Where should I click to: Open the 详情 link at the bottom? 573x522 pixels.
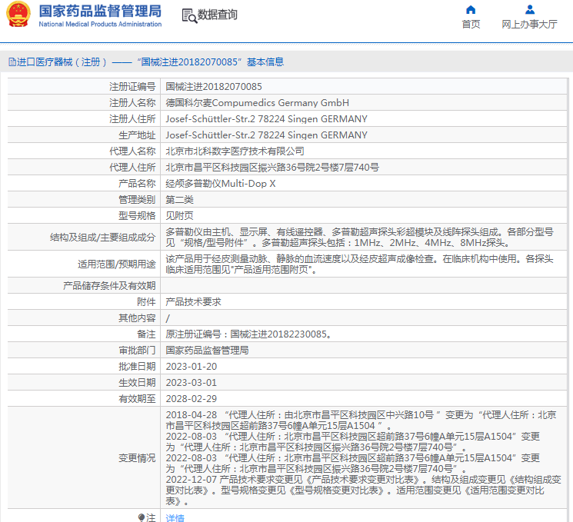(175, 518)
